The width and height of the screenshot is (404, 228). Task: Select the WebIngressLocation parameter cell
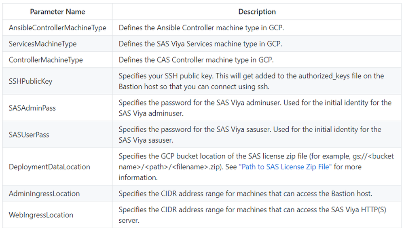point(41,215)
